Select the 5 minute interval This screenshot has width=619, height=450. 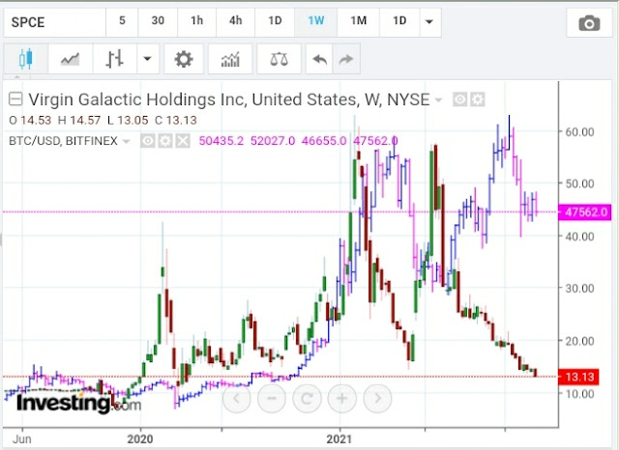click(122, 22)
